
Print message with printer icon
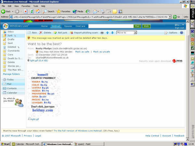coord(102,33)
